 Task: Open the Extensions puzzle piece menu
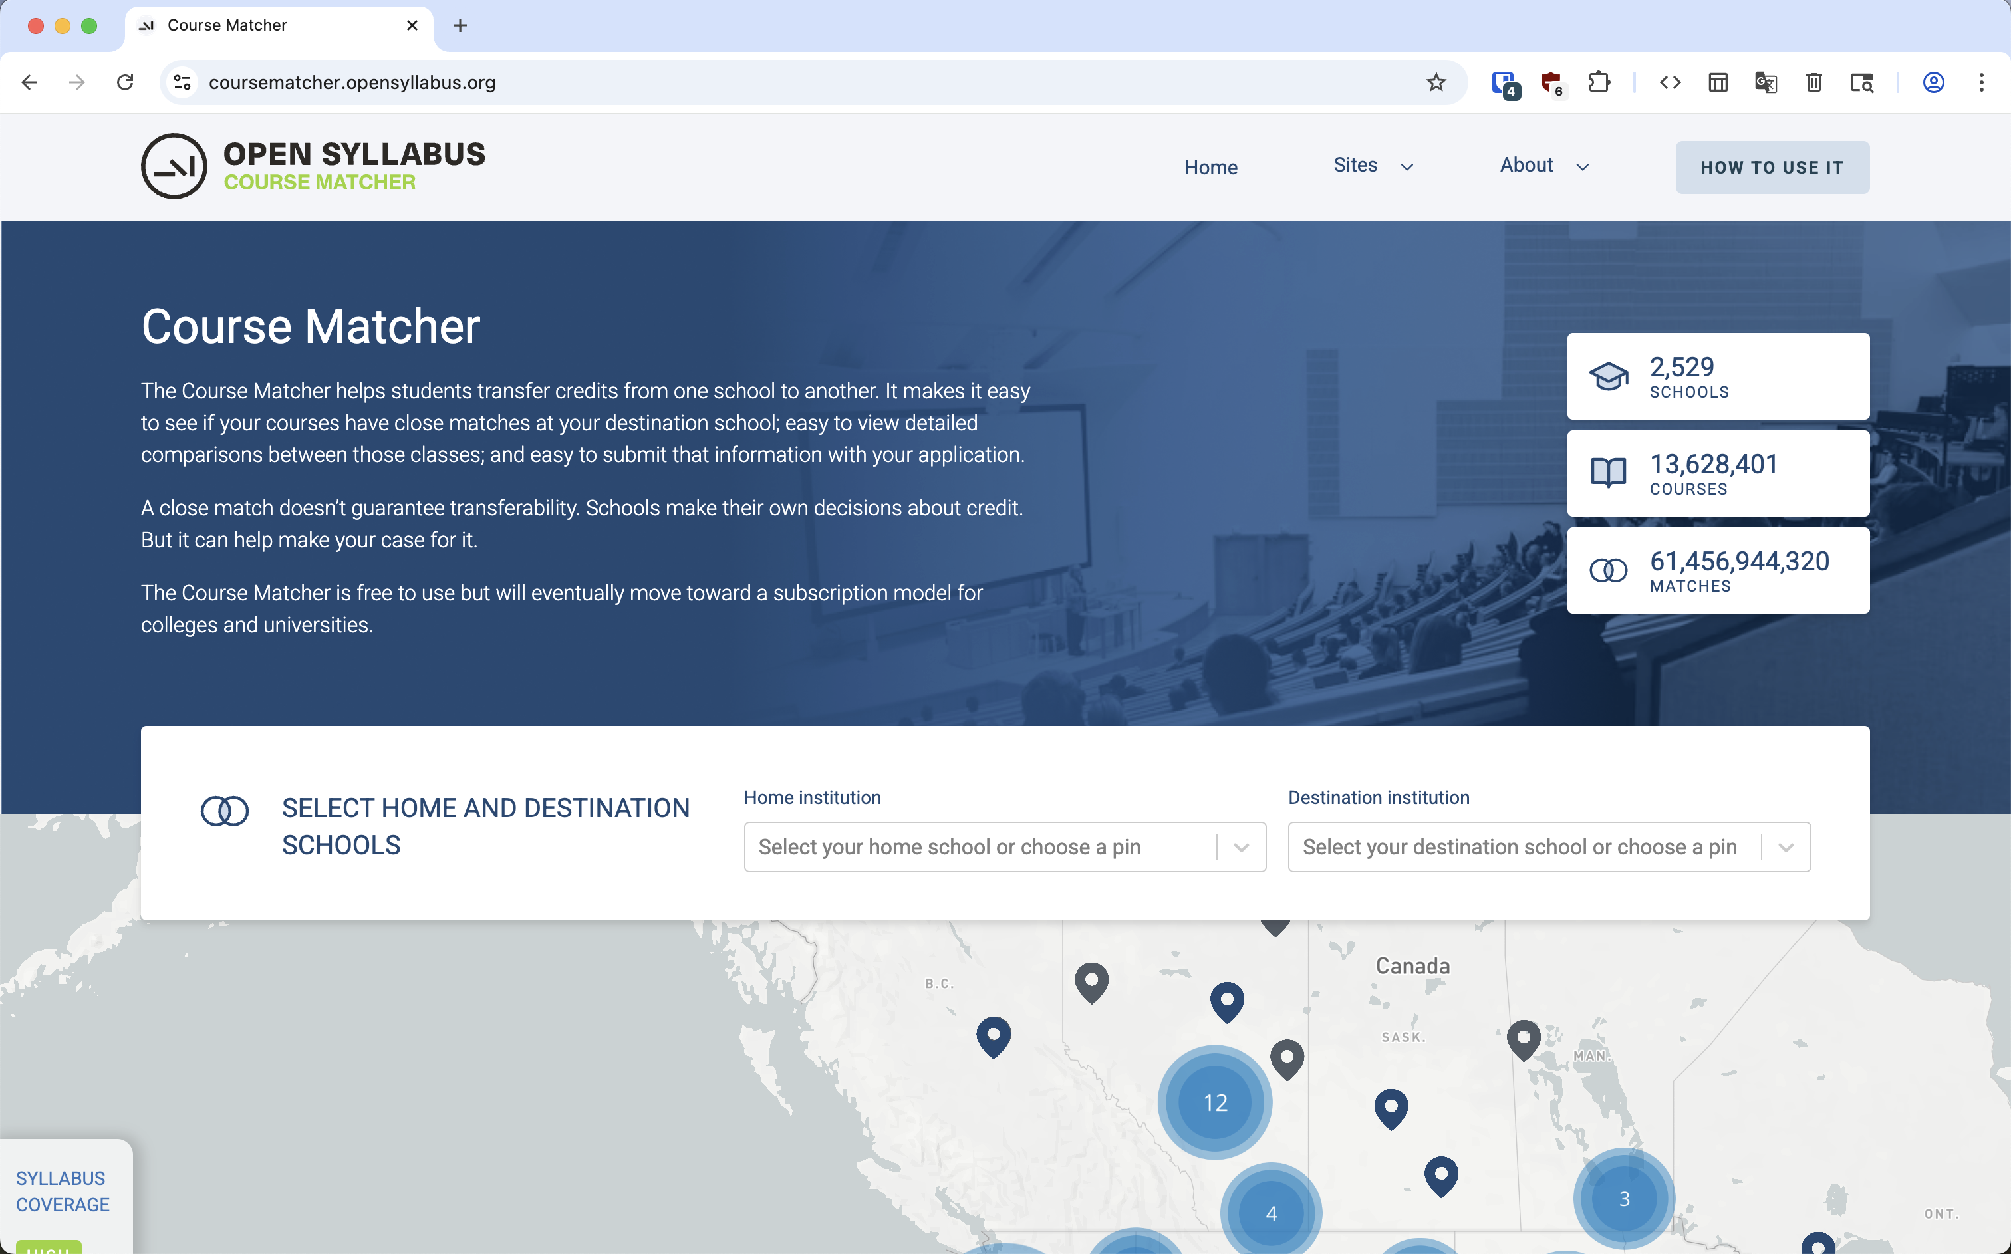(1599, 82)
